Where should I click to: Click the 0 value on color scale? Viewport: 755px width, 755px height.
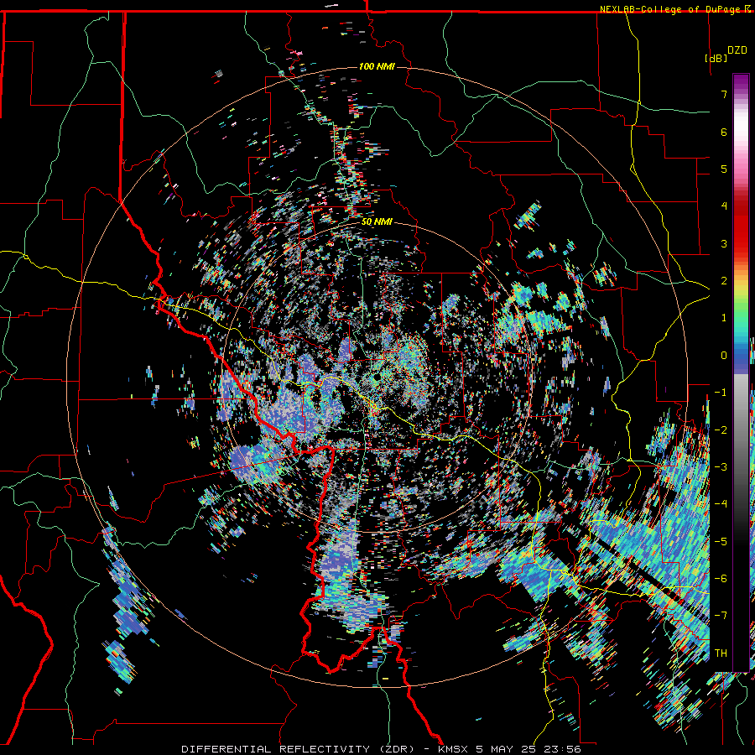pyautogui.click(x=724, y=356)
